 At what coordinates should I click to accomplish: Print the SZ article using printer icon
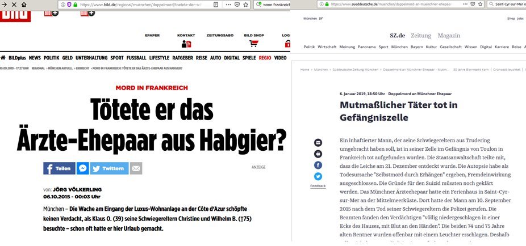318,154
